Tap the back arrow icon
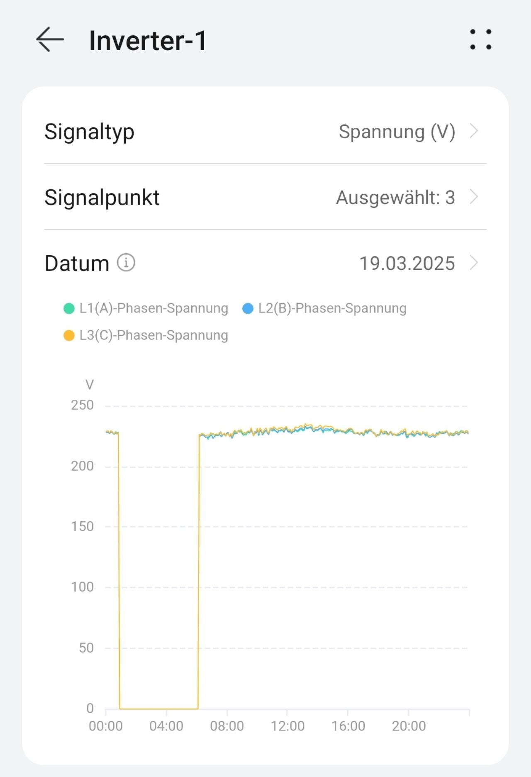Image resolution: width=531 pixels, height=777 pixels. click(x=50, y=39)
